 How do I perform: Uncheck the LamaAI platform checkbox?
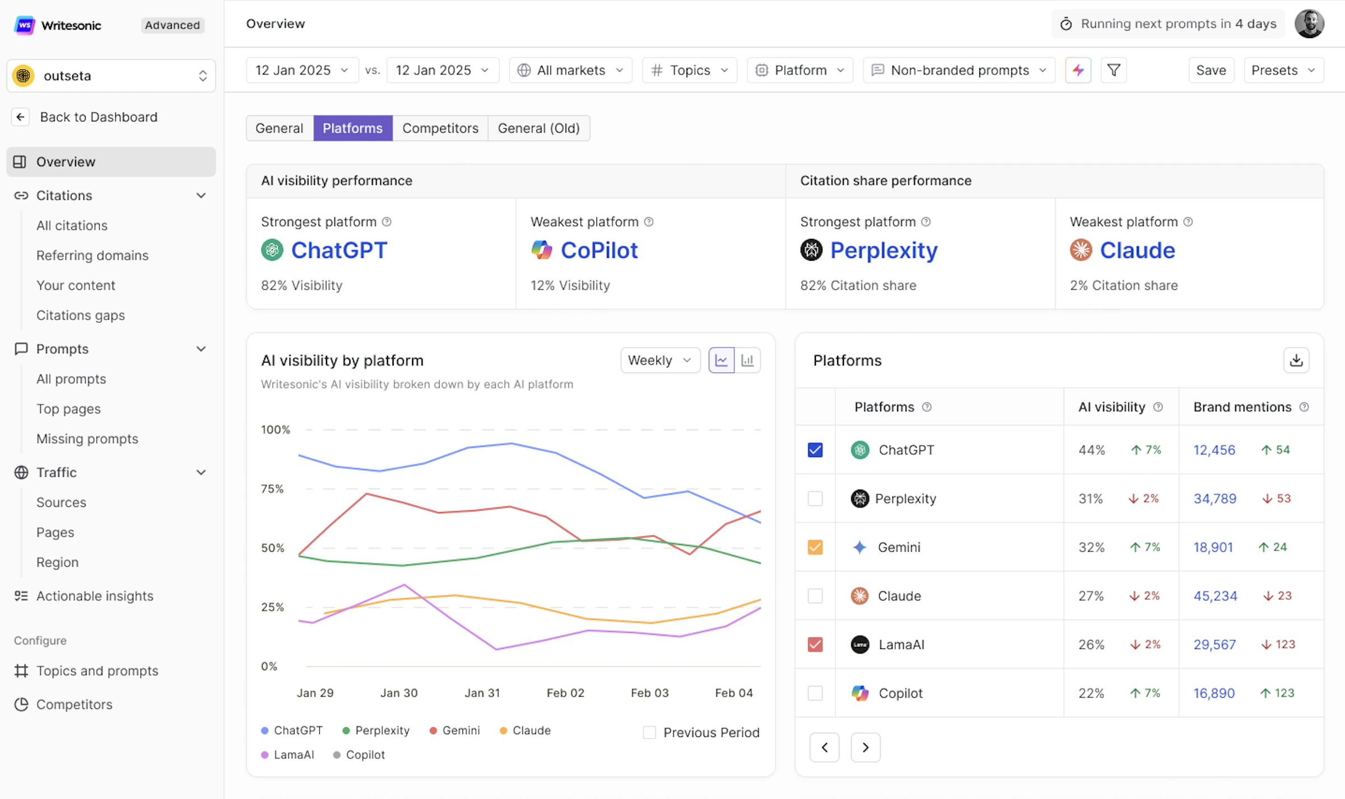coord(815,645)
